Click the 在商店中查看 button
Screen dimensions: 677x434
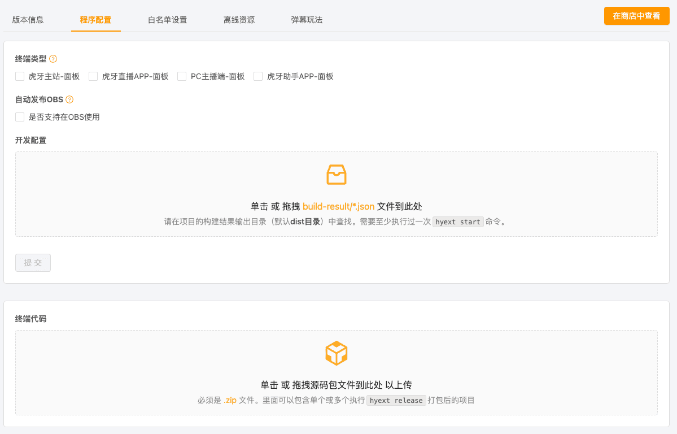point(636,16)
